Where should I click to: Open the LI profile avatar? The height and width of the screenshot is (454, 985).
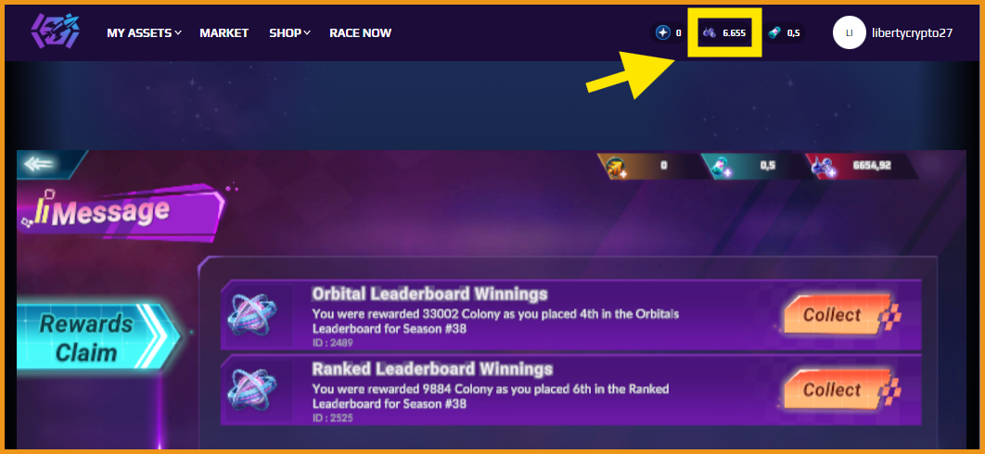(850, 32)
